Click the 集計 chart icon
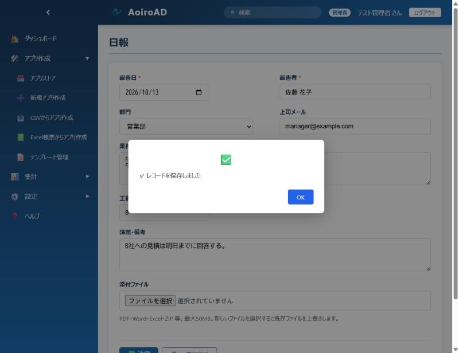 (15, 176)
